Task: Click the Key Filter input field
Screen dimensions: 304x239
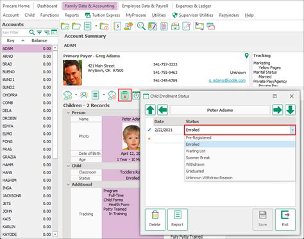Action: click(x=15, y=33)
